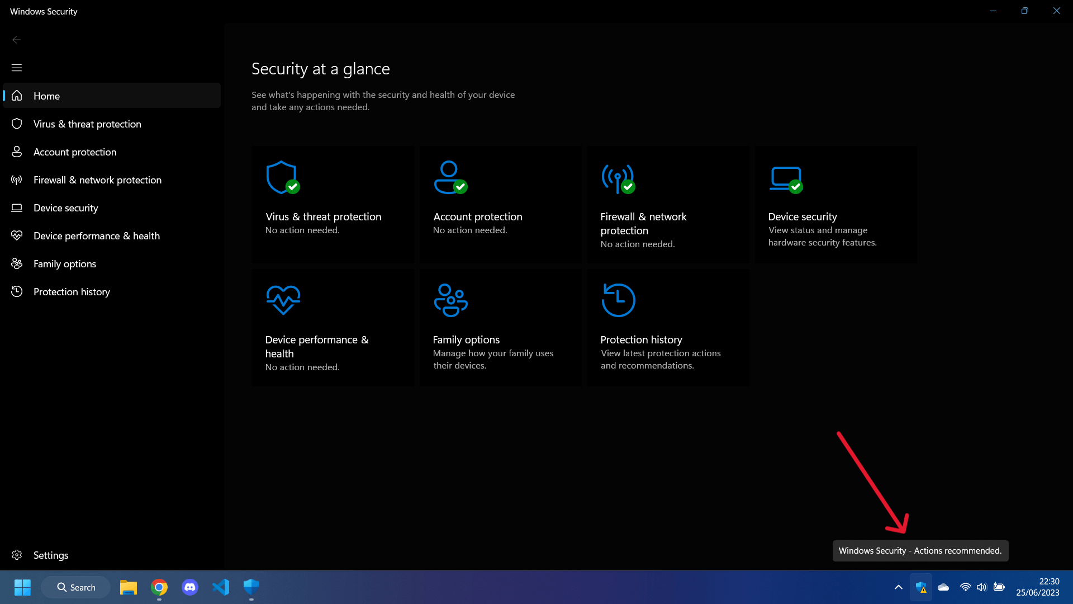Open Device performance & health from sidebar

(96, 236)
